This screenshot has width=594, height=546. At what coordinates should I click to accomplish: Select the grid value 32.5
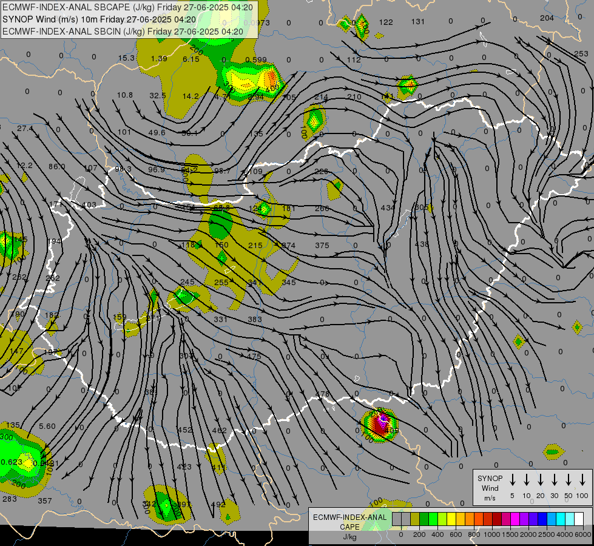click(x=158, y=95)
